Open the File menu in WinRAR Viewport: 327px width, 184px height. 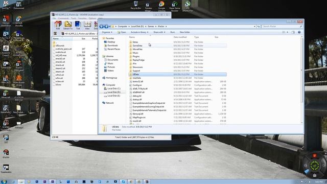coord(54,18)
